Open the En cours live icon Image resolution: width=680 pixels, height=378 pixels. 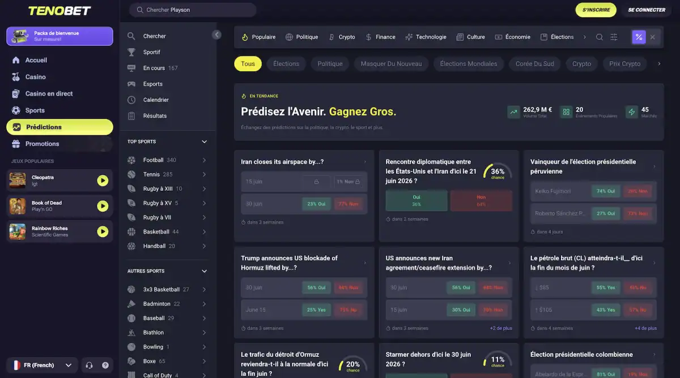coord(131,68)
